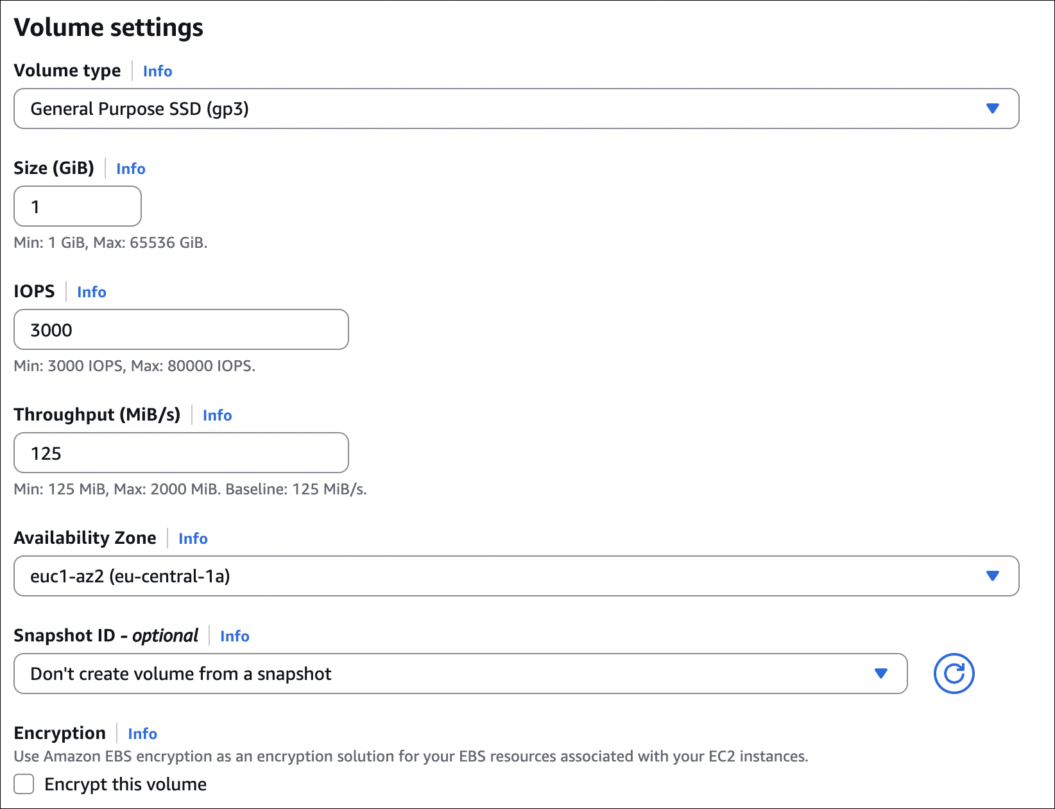Select the Throughput field containing 125

[181, 453]
